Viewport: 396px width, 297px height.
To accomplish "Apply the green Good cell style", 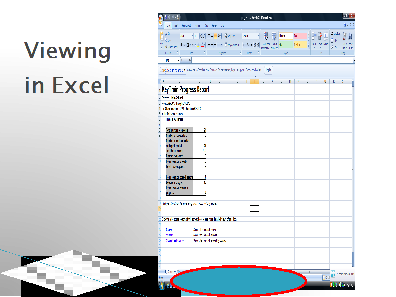I will point(286,44).
